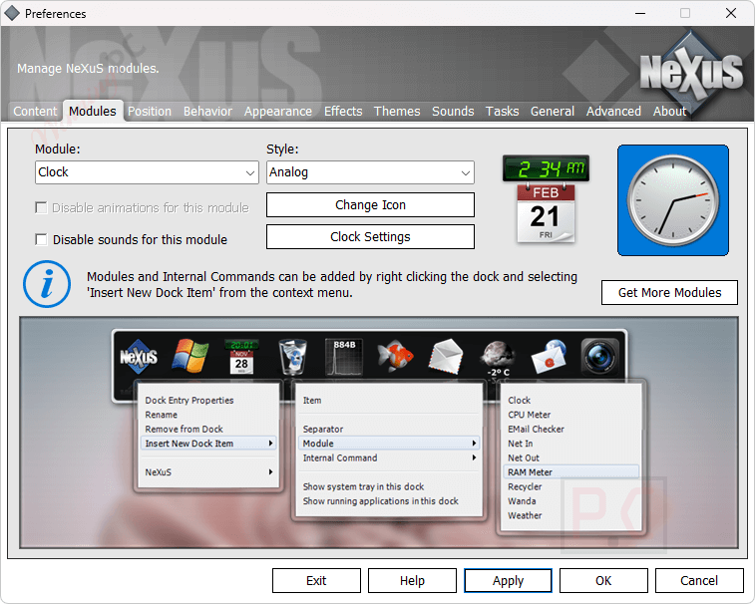Switch to the Sounds tab

(x=453, y=112)
